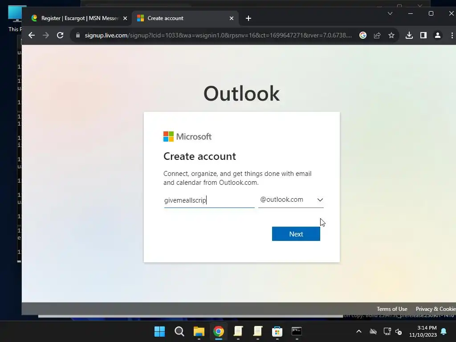This screenshot has width=456, height=342.
Task: Click the Microsoft logo
Action: pyautogui.click(x=187, y=136)
